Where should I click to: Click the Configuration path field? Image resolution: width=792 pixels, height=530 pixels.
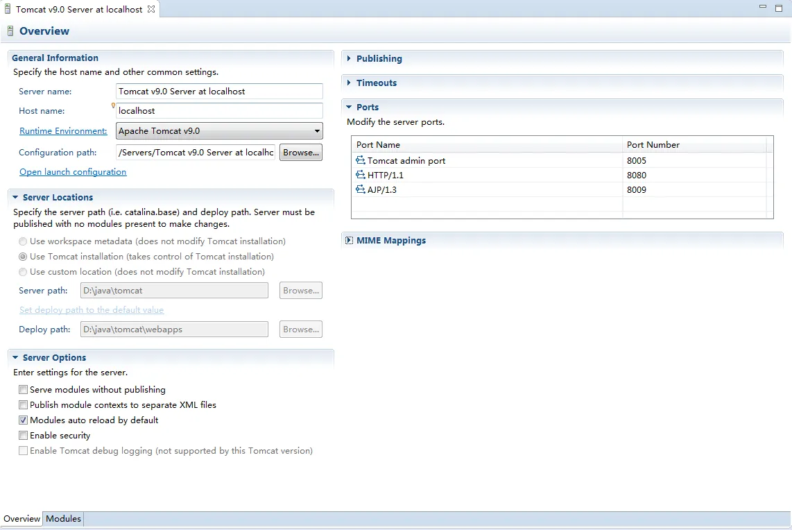(196, 153)
